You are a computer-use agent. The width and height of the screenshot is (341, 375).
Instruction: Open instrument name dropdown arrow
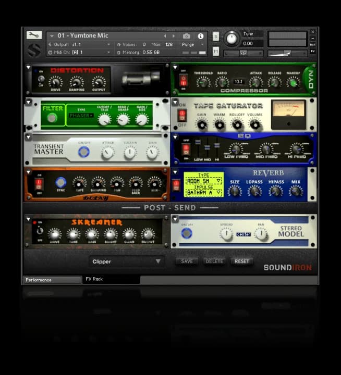52,36
